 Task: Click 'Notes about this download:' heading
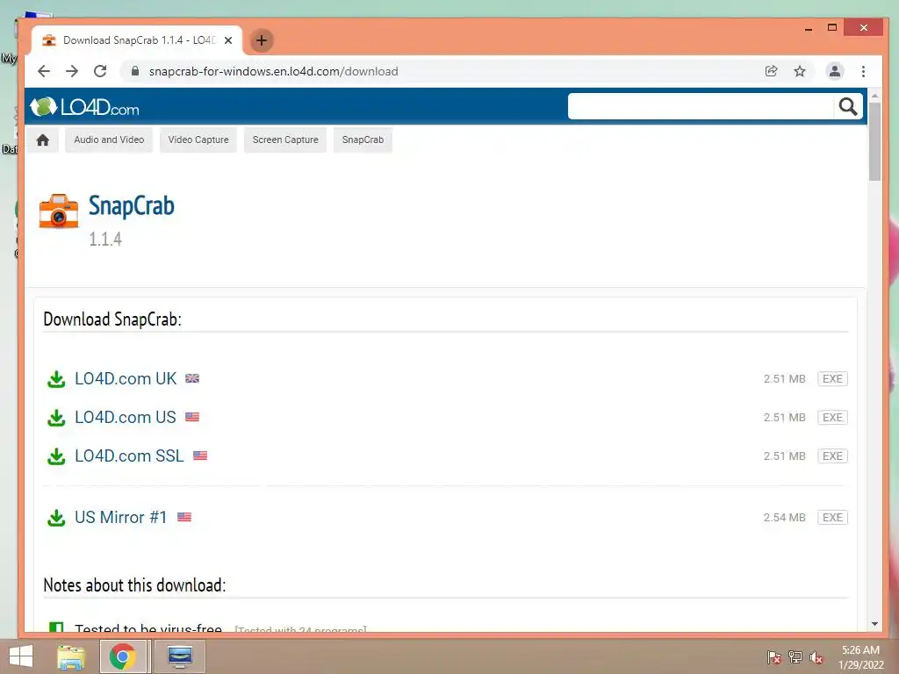pos(134,585)
